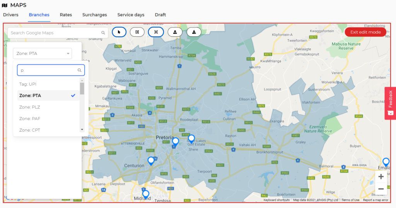The height and width of the screenshot is (208, 396).
Task: Click Report a map error link
Action: coord(376,200)
